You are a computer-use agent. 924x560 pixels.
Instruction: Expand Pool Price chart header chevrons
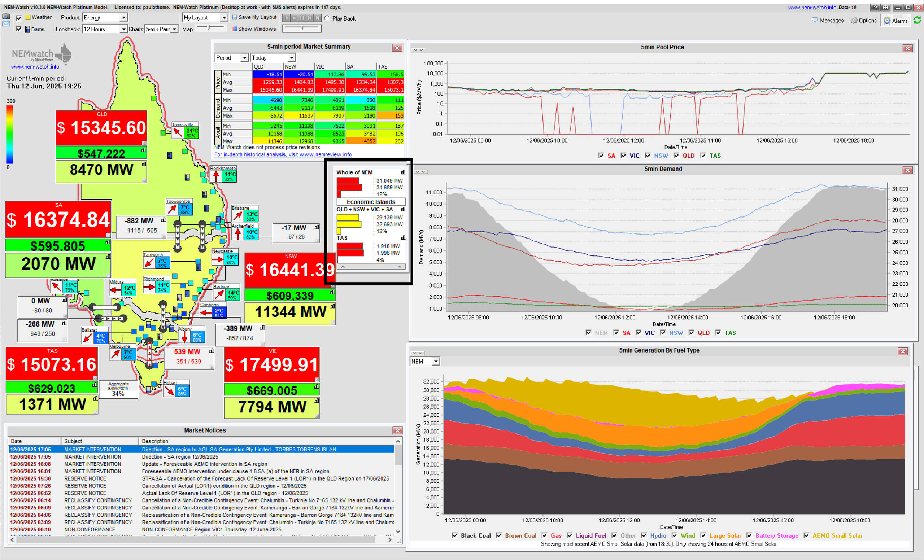pos(418,50)
